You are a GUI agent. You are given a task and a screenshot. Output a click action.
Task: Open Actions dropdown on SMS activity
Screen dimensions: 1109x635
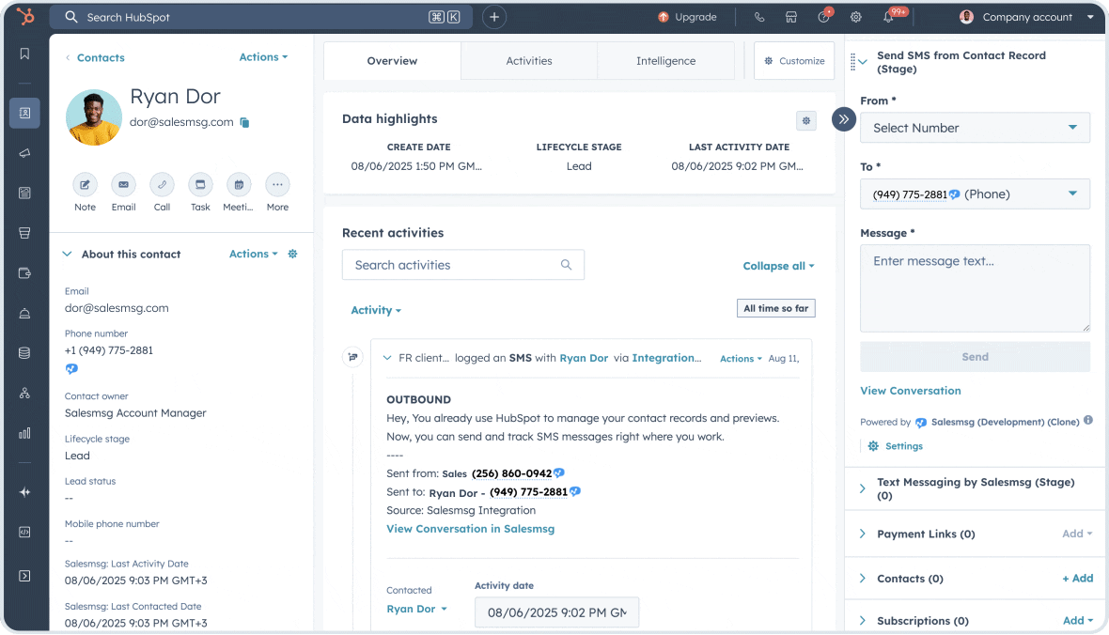click(x=741, y=359)
